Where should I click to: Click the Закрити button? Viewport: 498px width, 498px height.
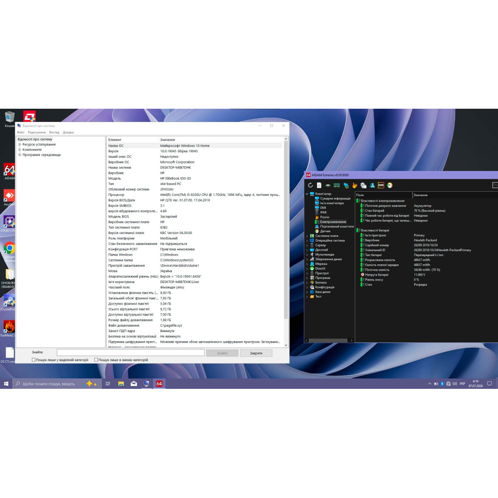[256, 353]
